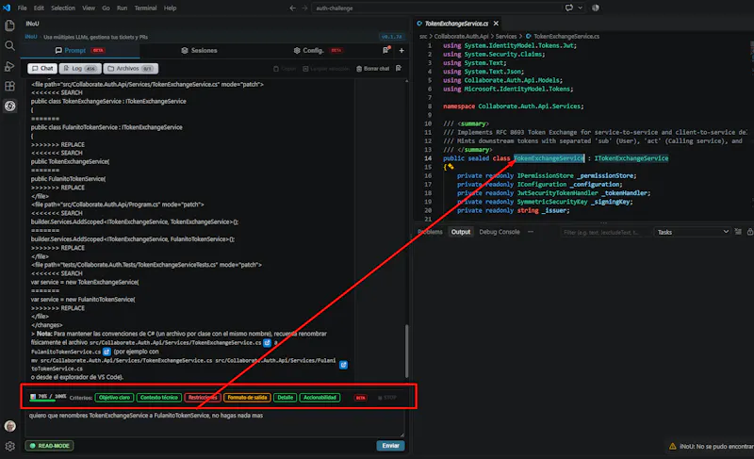The width and height of the screenshot is (754, 459).
Task: Open the iNoU extension view icon
Action: click(9, 106)
